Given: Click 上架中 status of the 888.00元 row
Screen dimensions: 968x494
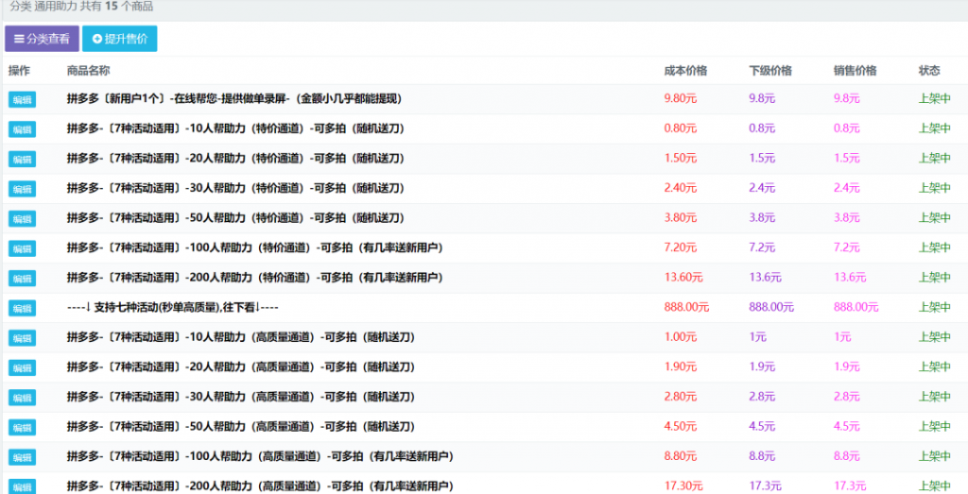Looking at the screenshot, I should [x=934, y=307].
